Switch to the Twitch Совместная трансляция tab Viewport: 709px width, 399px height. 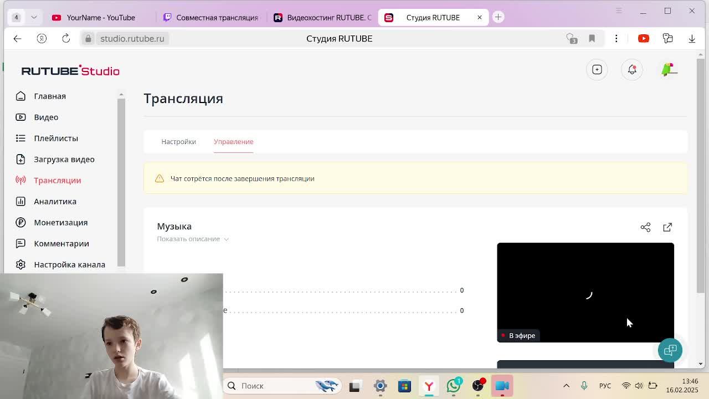pos(210,17)
